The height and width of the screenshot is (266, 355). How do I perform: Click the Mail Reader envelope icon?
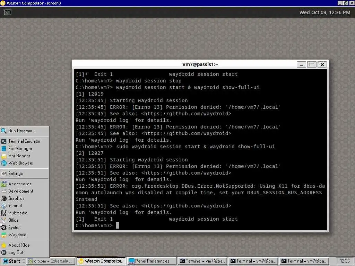tap(3, 156)
